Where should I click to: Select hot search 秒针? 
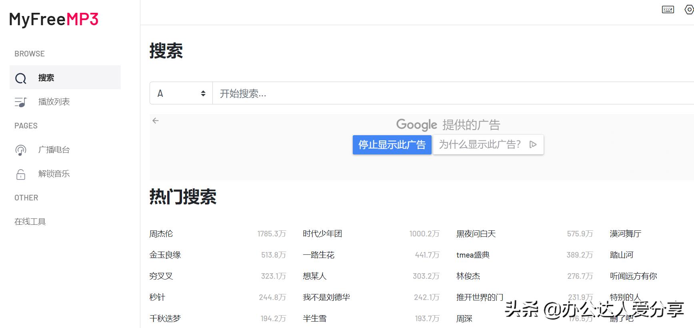point(157,297)
